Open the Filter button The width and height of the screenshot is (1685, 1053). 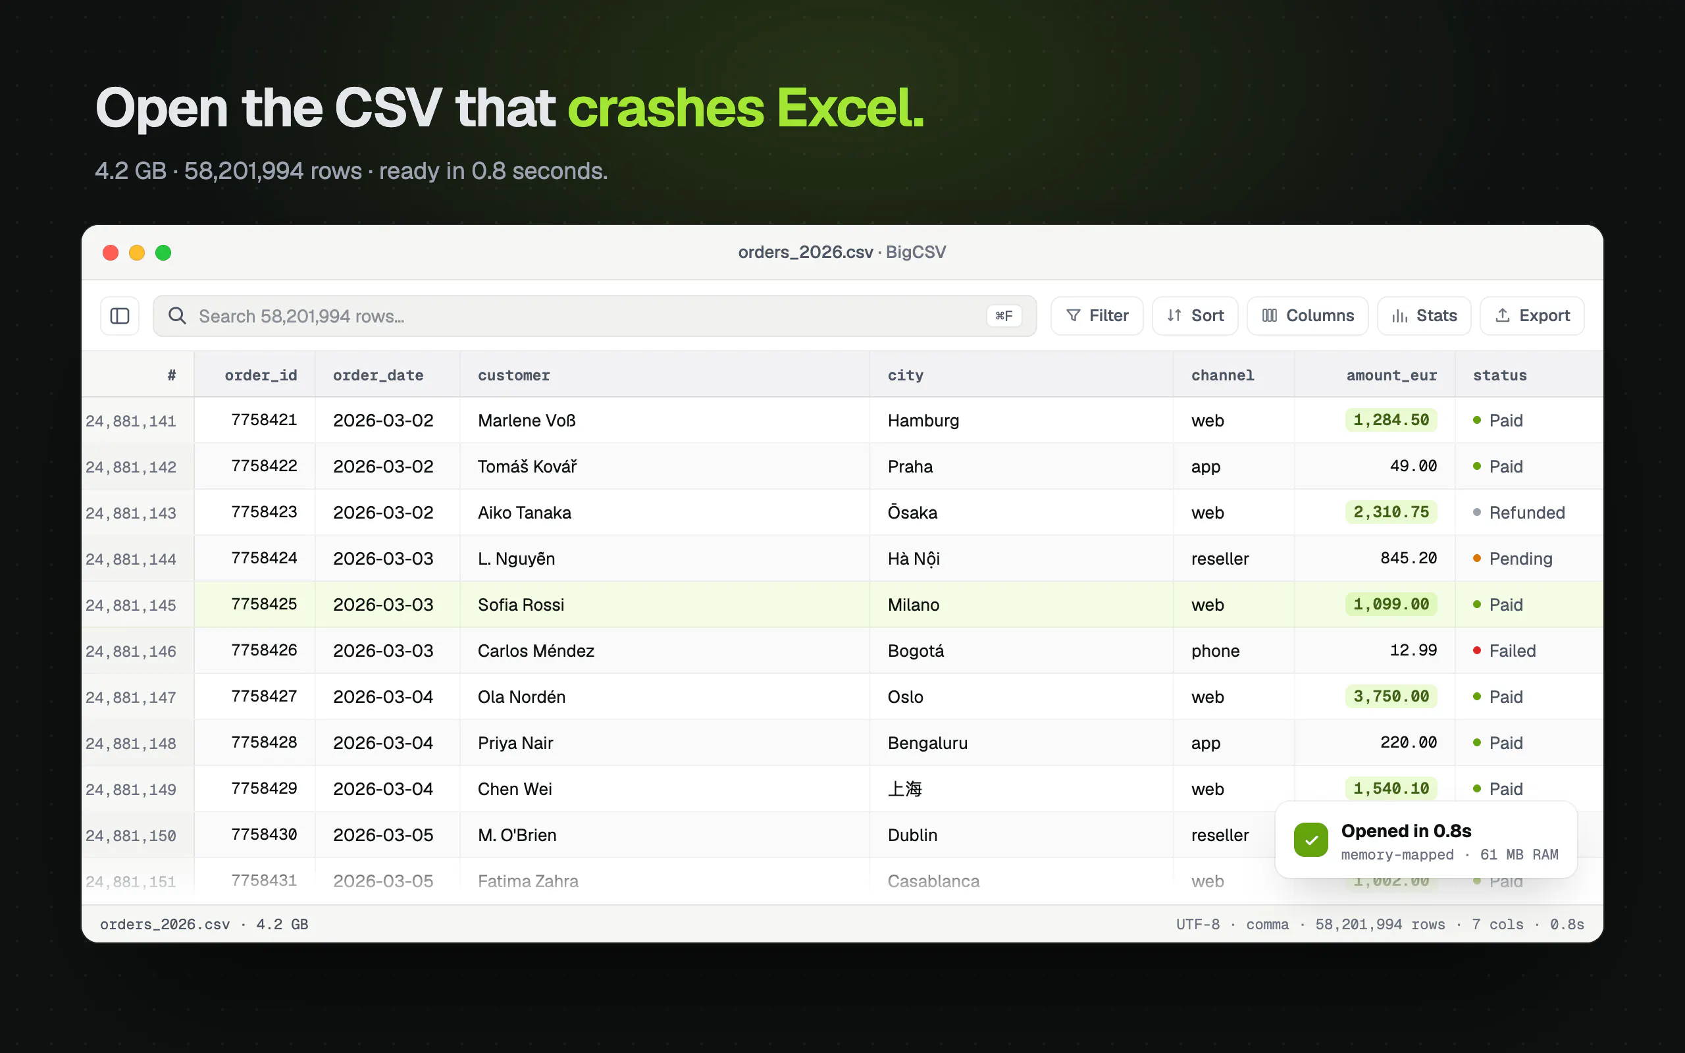[1097, 316]
